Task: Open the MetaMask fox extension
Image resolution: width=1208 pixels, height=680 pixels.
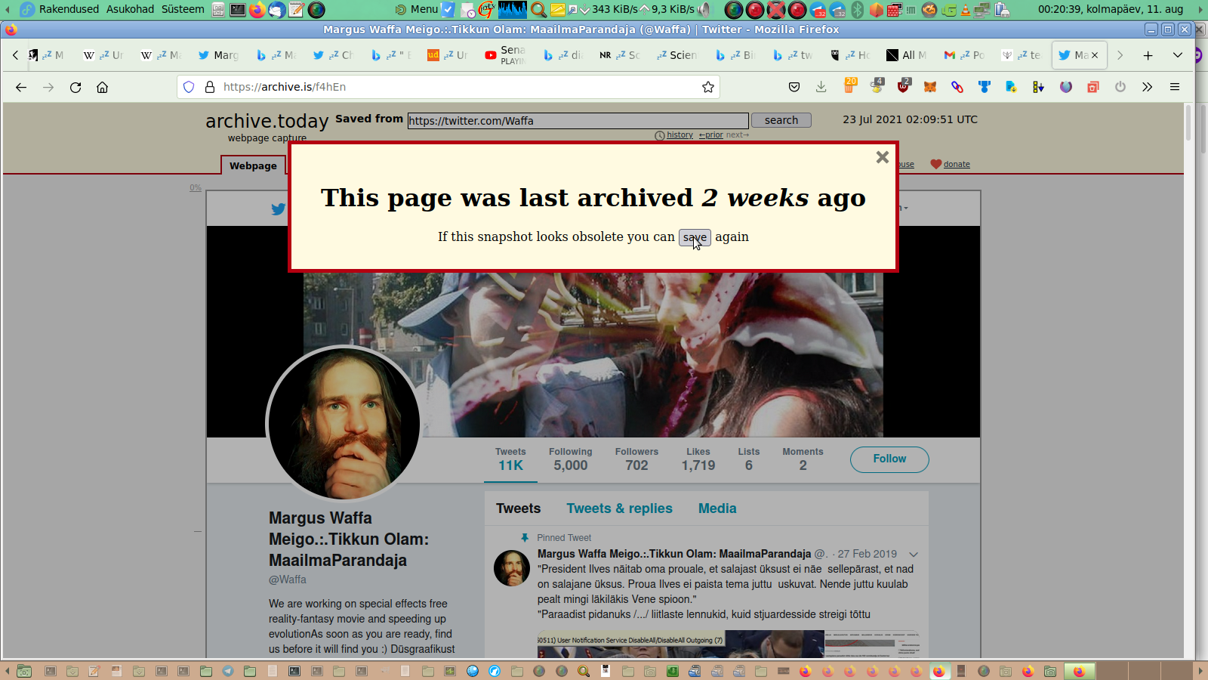Action: coord(930,87)
